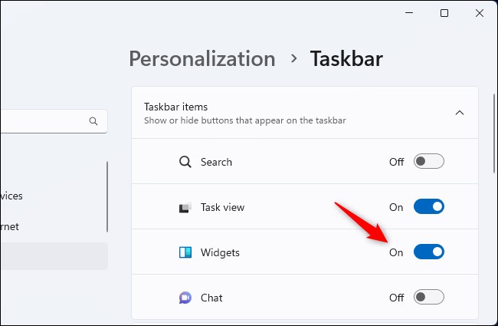The height and width of the screenshot is (326, 498).
Task: Focus the settings search text field
Action: (42, 121)
